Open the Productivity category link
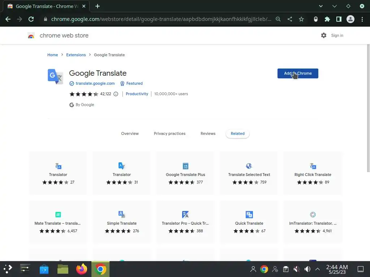The image size is (370, 277). coord(137,94)
